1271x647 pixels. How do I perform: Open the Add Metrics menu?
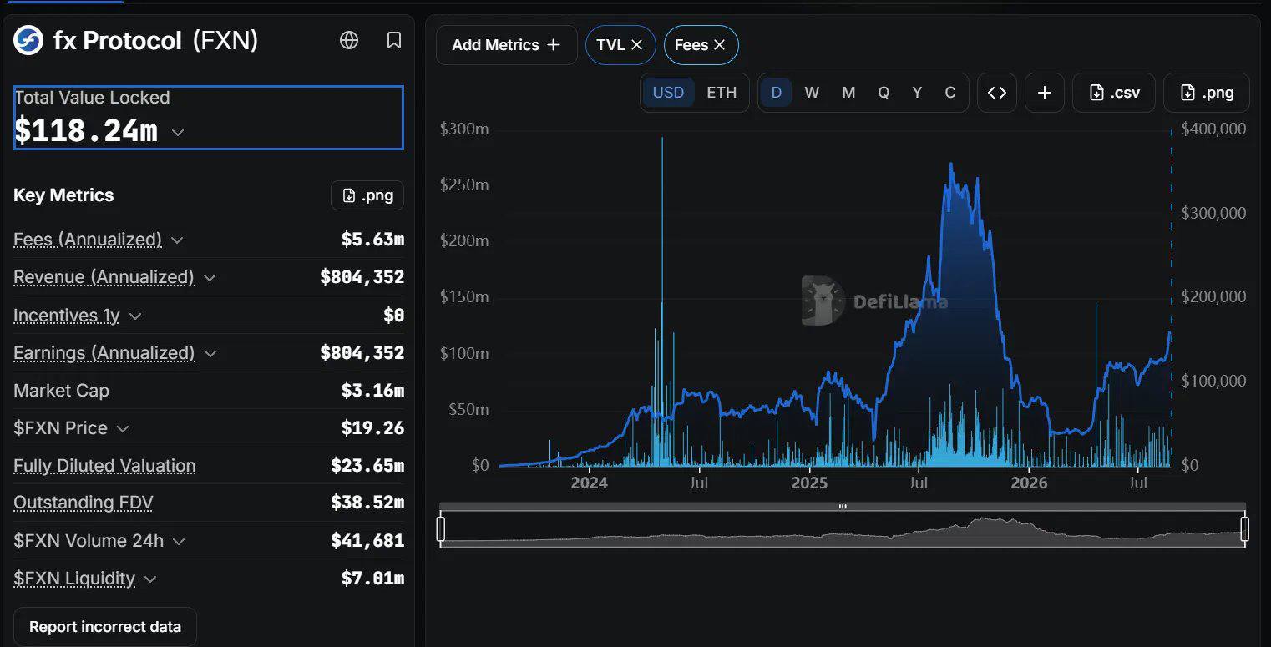click(506, 45)
